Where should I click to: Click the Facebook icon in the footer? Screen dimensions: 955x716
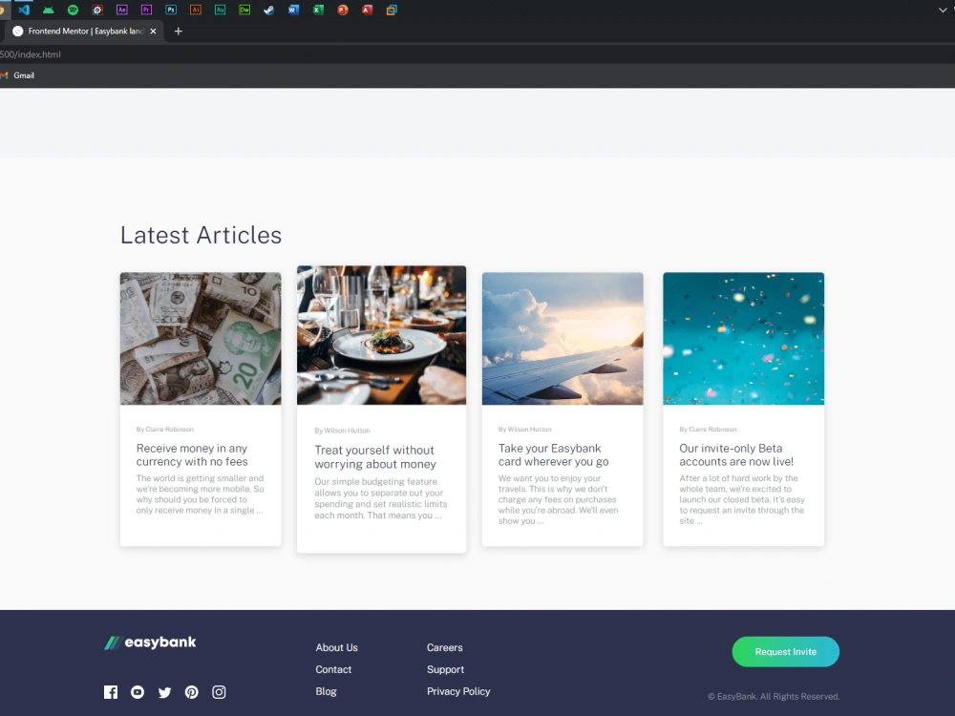[x=111, y=692]
